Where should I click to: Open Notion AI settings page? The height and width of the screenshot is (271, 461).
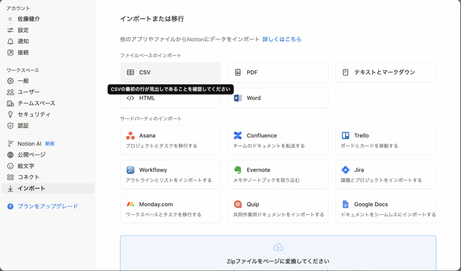click(29, 144)
